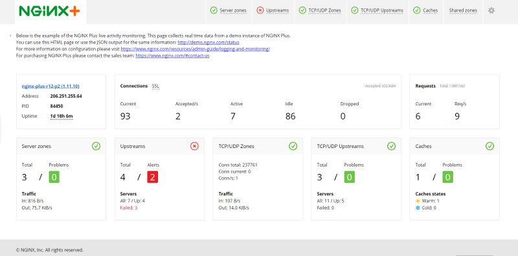Click the Cold cache snowflake icon
Viewport: 518px width, 256px height.
(418, 208)
